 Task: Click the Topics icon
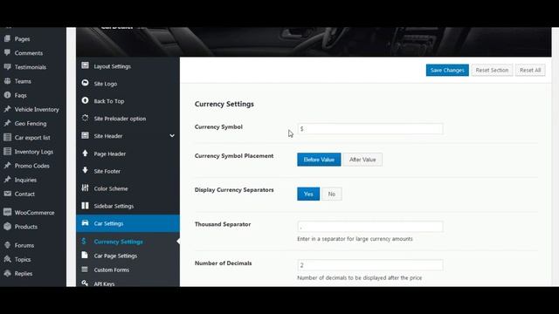(7, 259)
